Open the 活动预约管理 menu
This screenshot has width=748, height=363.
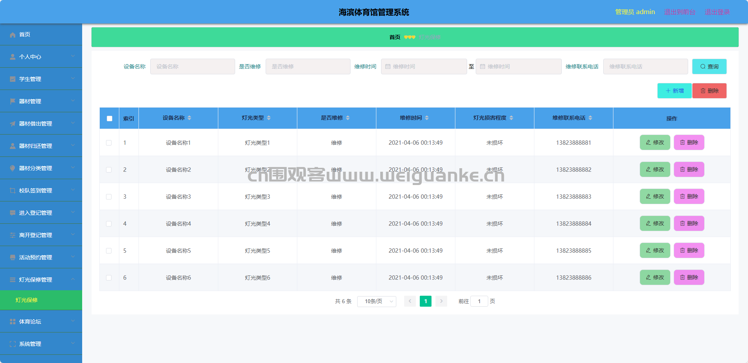click(41, 257)
